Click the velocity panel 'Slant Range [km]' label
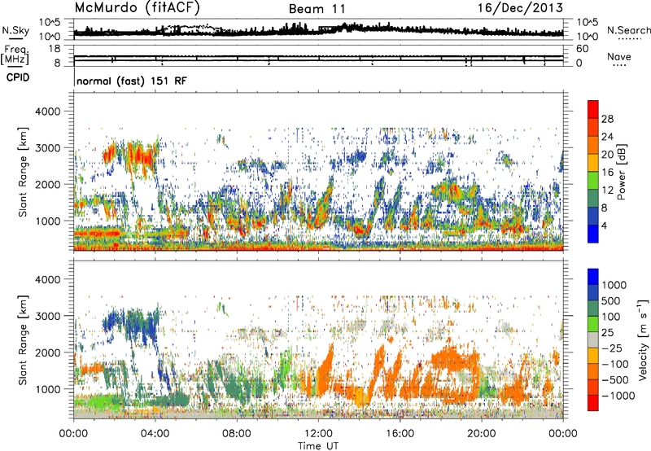 (x=23, y=339)
